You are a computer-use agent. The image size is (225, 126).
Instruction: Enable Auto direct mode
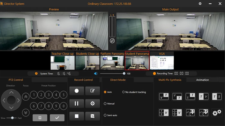click(x=105, y=92)
